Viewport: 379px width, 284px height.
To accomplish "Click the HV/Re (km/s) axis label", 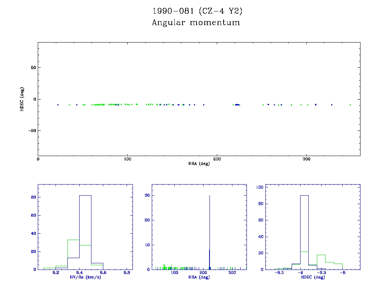I will 85,277.
